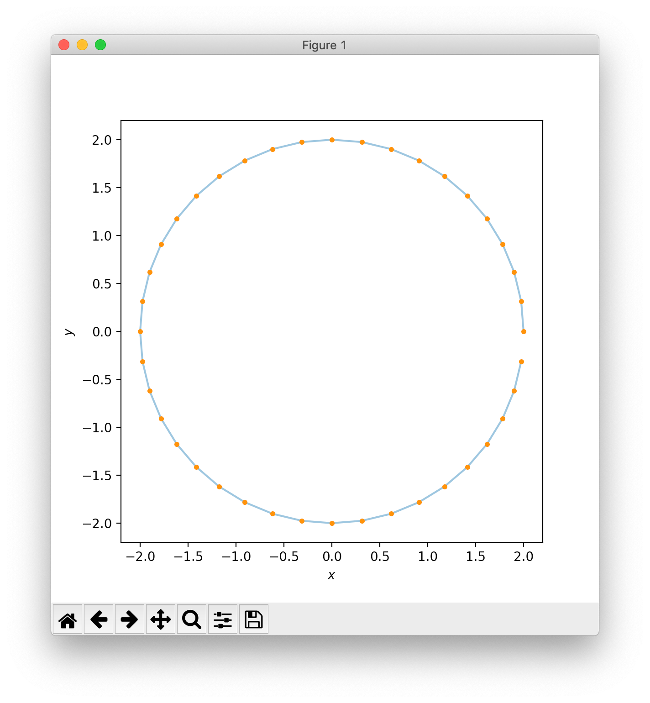Click the y-axis tick label 1.5
This screenshot has height=703, width=650.
tap(102, 188)
